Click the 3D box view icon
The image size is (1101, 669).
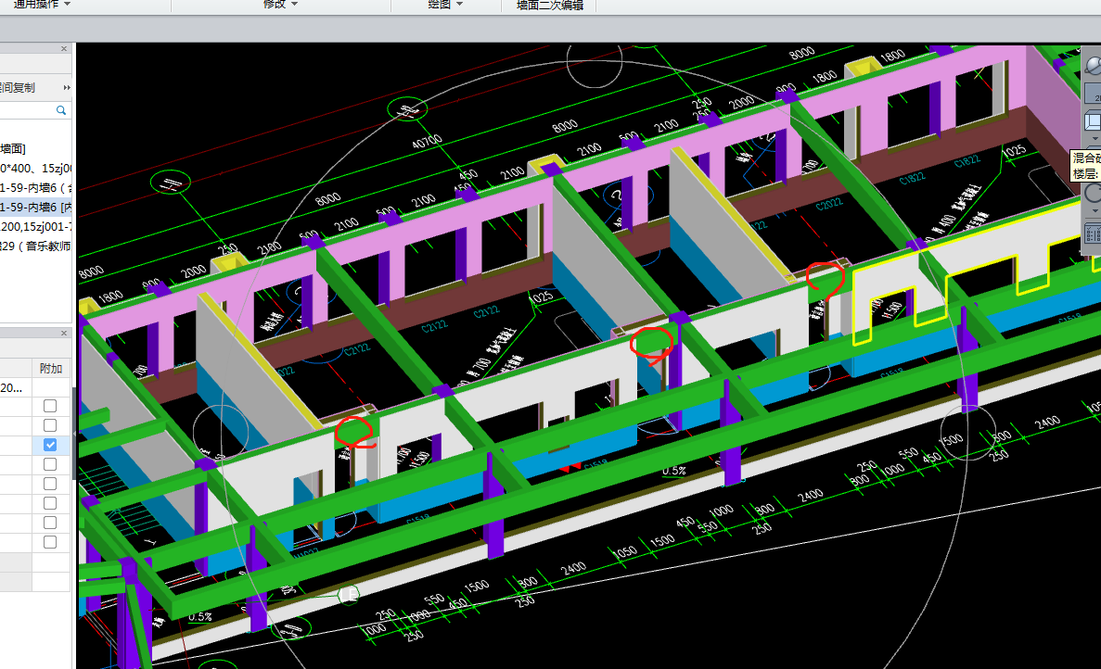(x=1094, y=120)
